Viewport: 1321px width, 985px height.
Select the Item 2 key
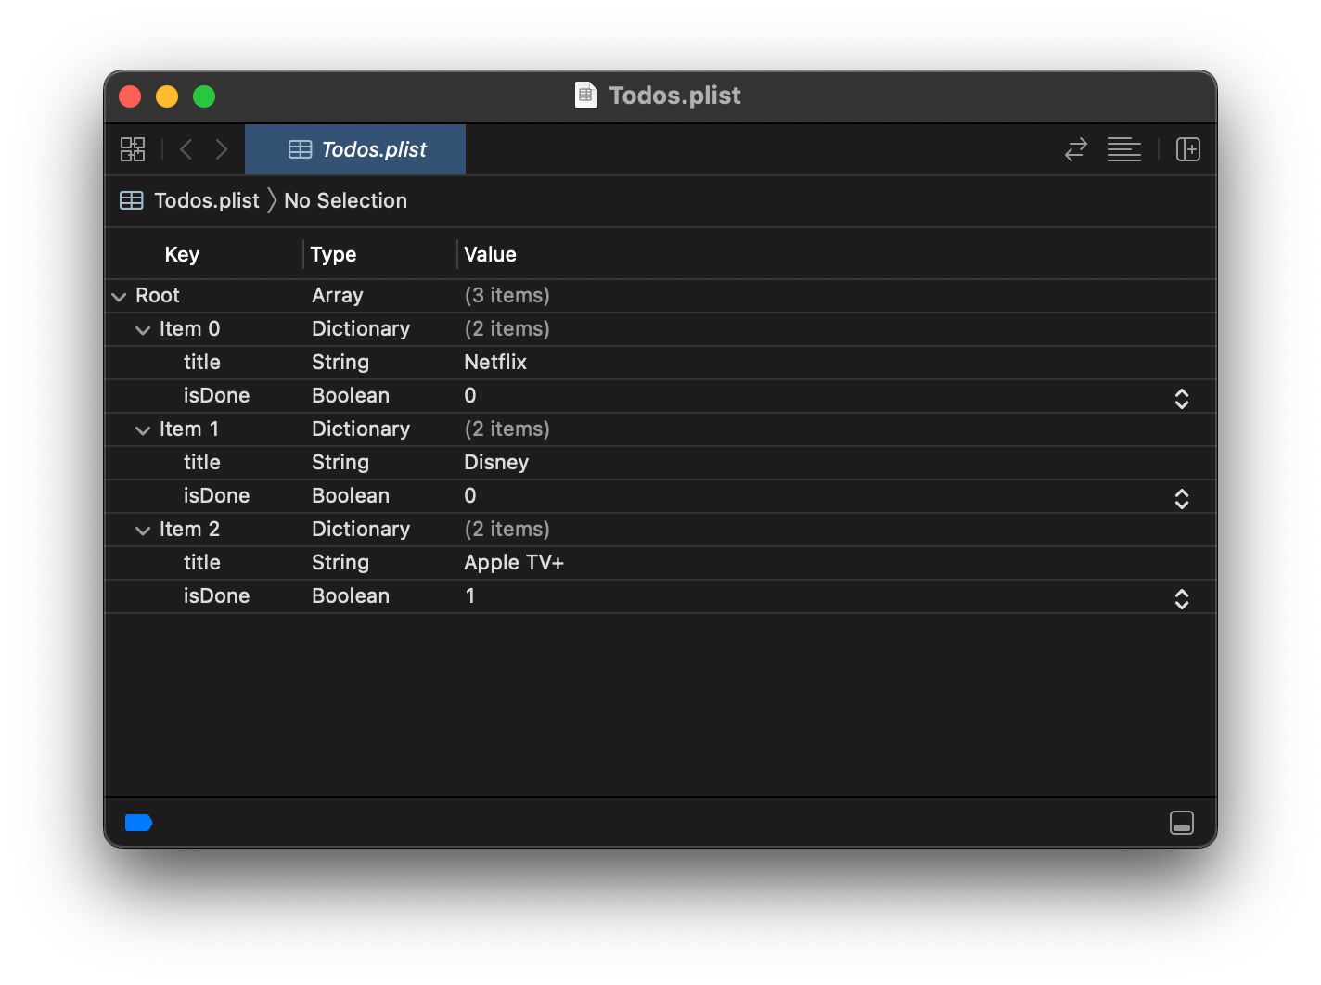[189, 529]
